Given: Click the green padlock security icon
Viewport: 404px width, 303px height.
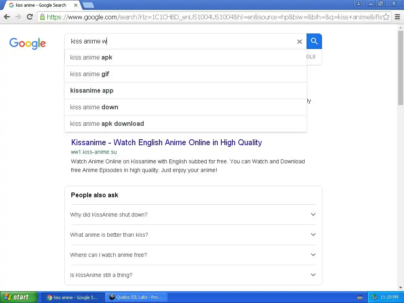Looking at the screenshot, I should [x=42, y=17].
